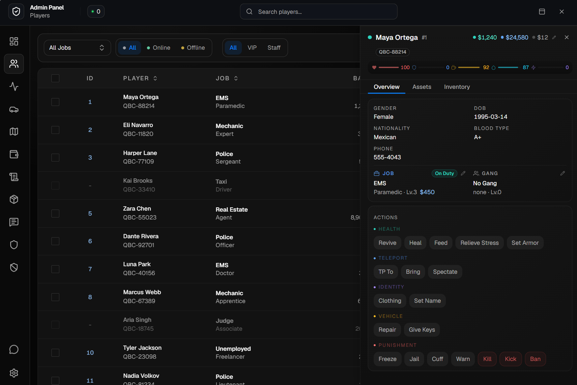Open the wallet icon in sidebar
The width and height of the screenshot is (577, 385).
(x=14, y=154)
